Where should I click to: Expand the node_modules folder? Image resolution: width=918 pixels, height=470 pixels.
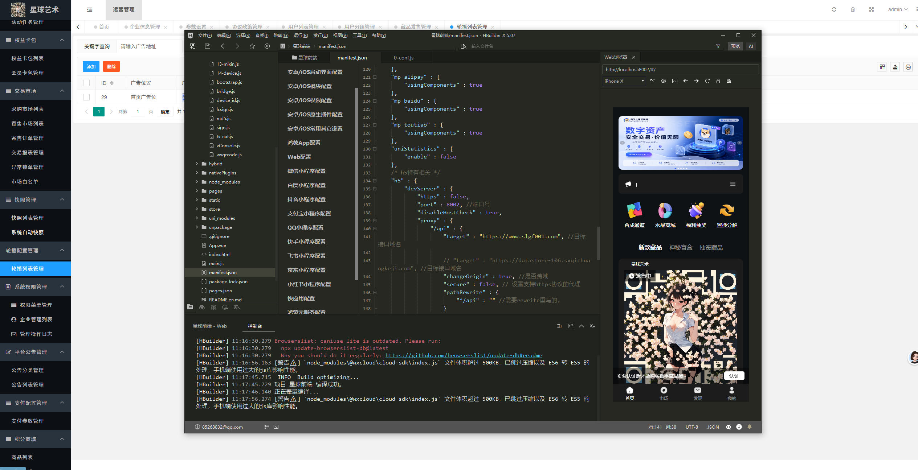coord(197,182)
